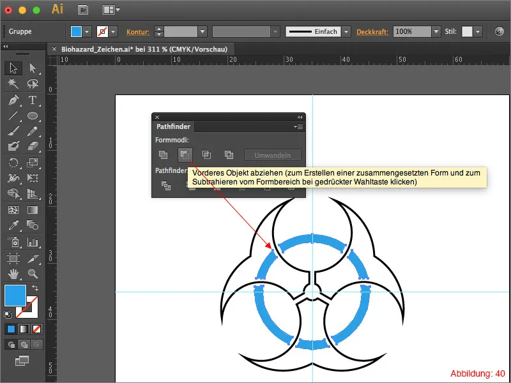Image resolution: width=511 pixels, height=383 pixels.
Task: Enable Draw Inside mode
Action: click(x=37, y=345)
